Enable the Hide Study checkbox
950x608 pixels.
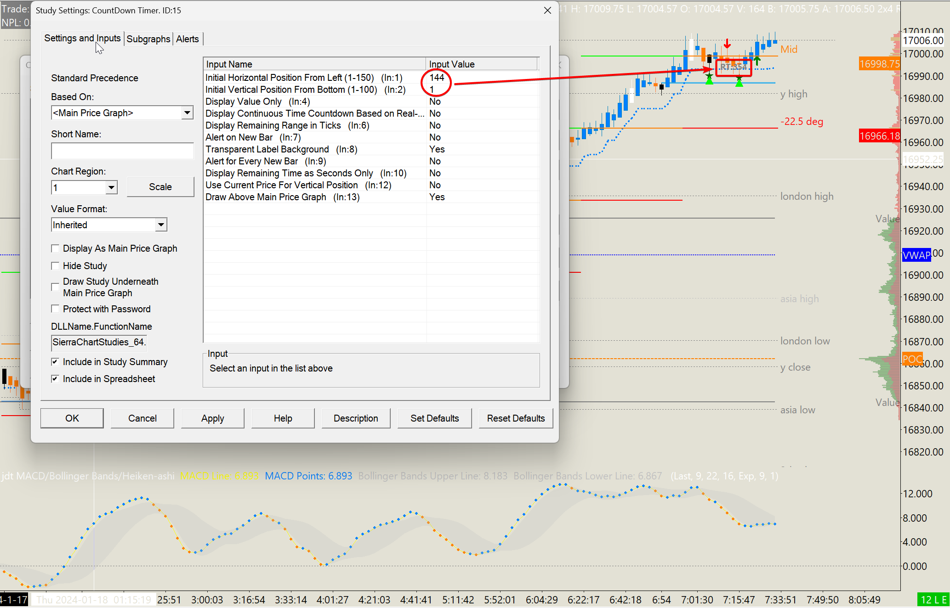(x=55, y=266)
